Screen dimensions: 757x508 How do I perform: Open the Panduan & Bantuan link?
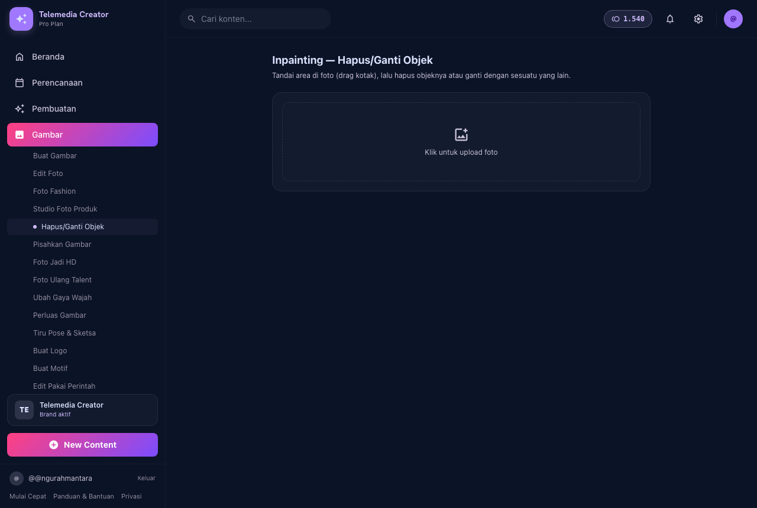click(x=83, y=496)
